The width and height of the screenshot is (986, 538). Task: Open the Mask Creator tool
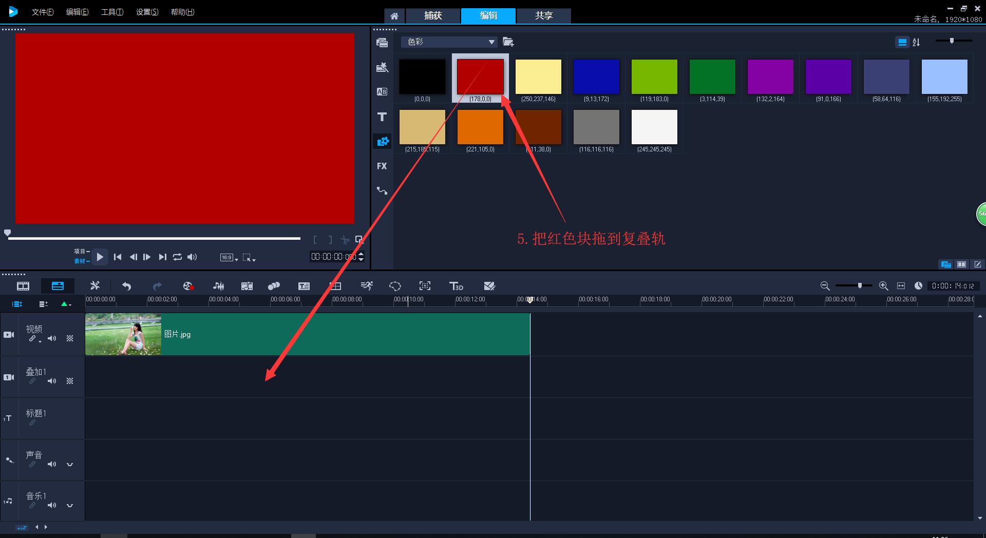[x=395, y=286]
